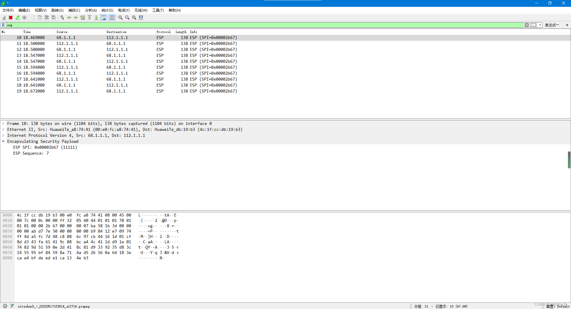
Task: Sort by the Source column header
Action: coord(80,32)
